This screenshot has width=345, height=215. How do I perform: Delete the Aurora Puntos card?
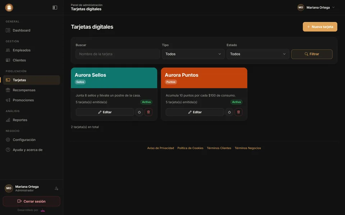pyautogui.click(x=238, y=112)
